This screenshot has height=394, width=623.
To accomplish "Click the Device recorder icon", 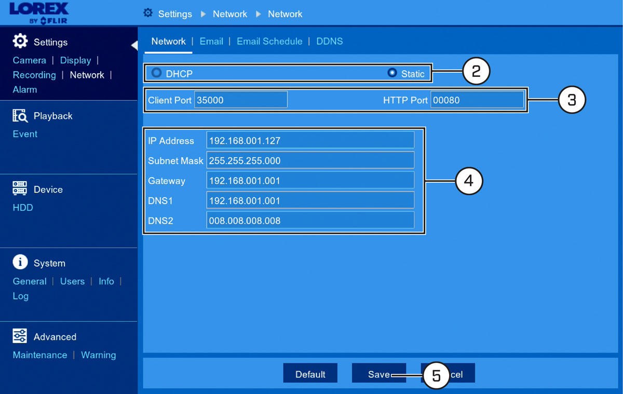I will point(20,188).
